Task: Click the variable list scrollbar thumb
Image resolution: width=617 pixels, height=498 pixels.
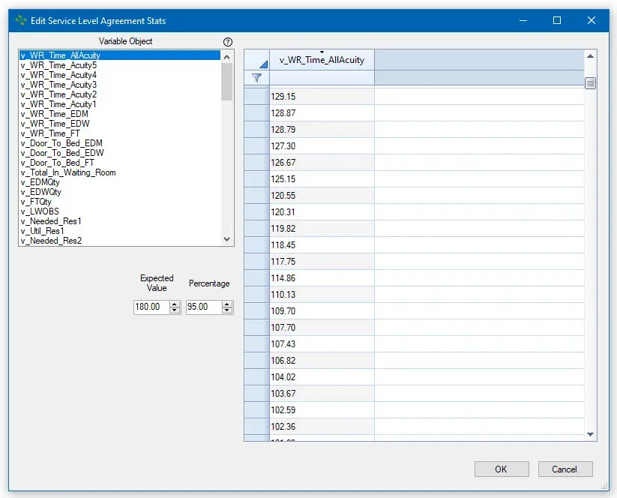Action: coord(226,82)
